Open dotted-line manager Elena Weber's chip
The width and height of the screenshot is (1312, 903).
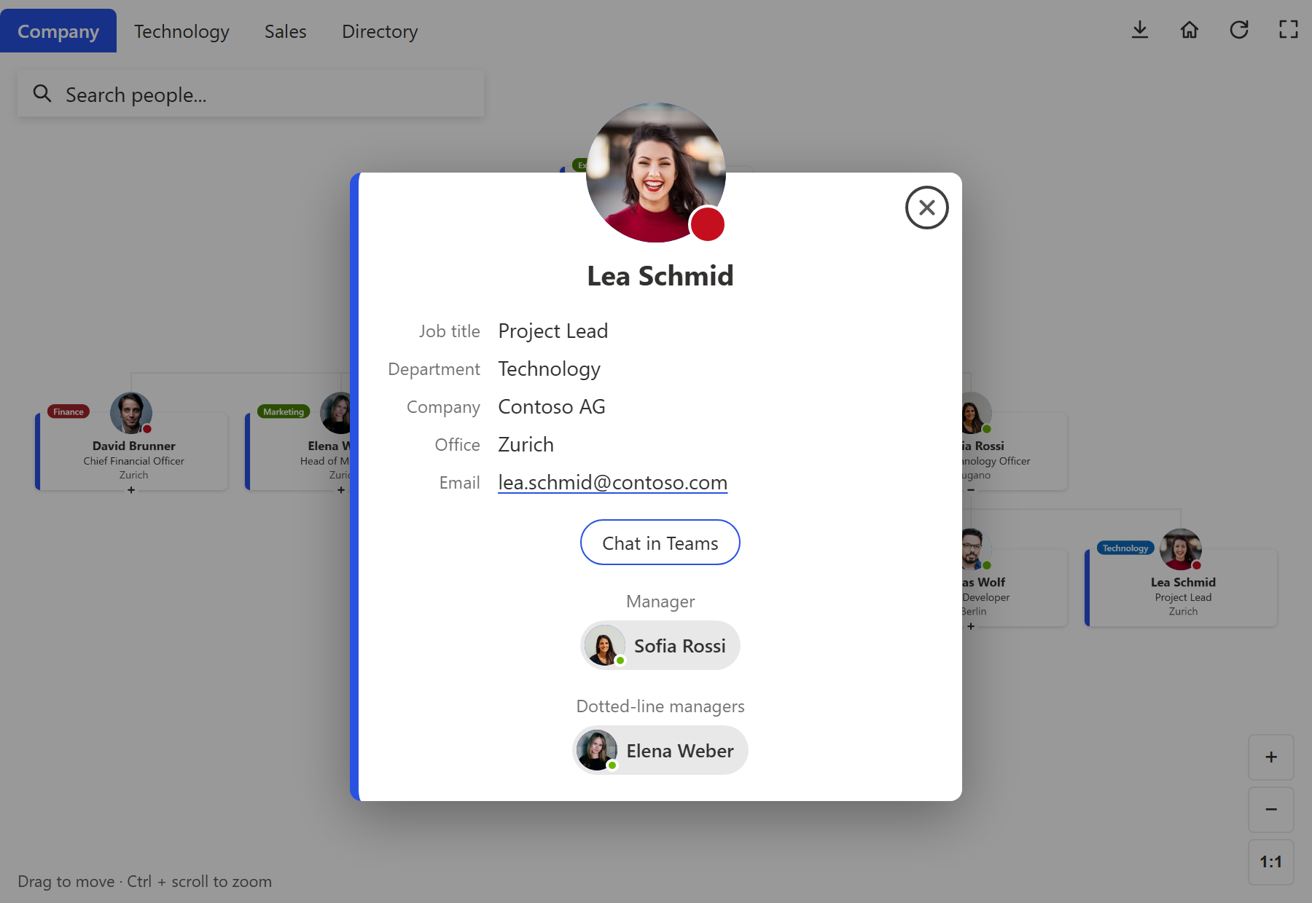tap(660, 750)
